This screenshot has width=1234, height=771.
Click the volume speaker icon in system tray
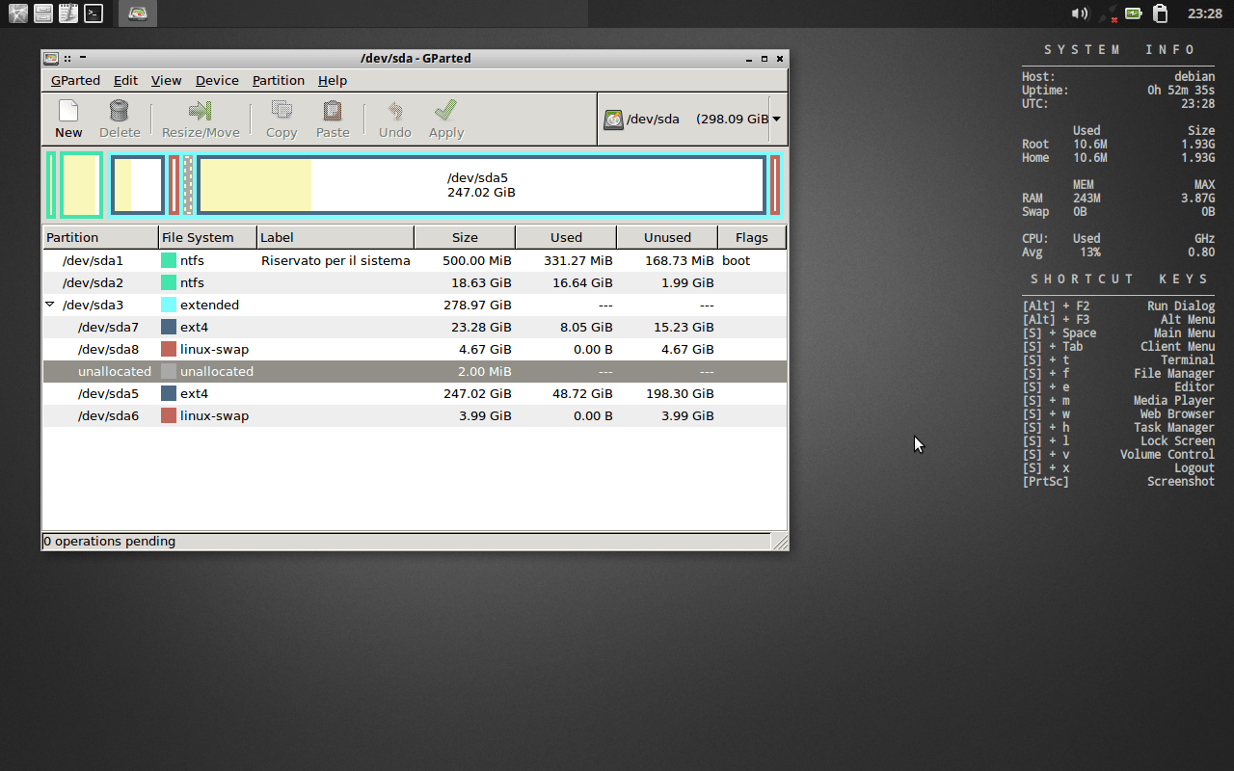[x=1079, y=13]
